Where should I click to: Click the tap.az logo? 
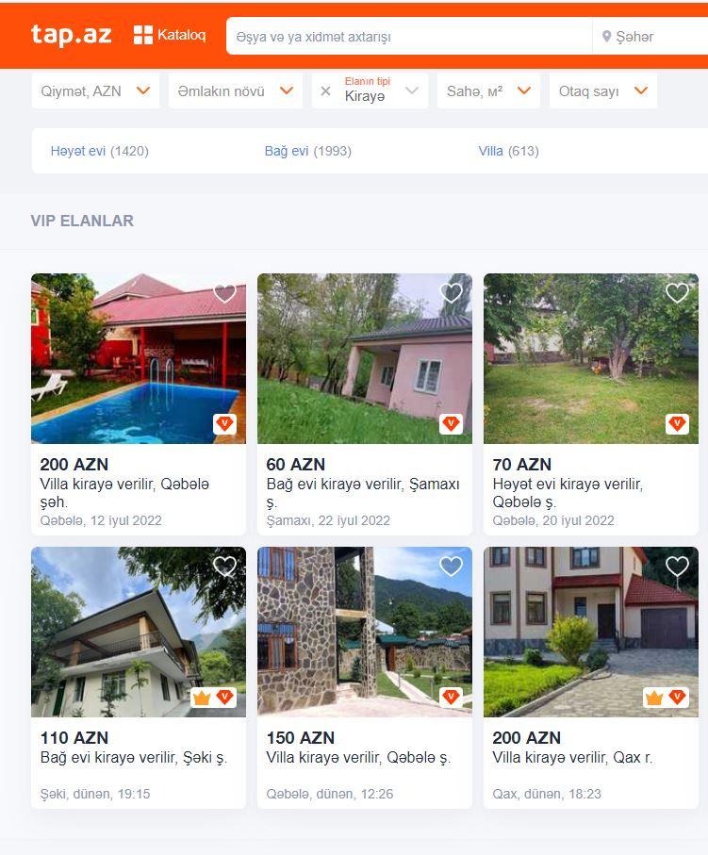[x=72, y=35]
